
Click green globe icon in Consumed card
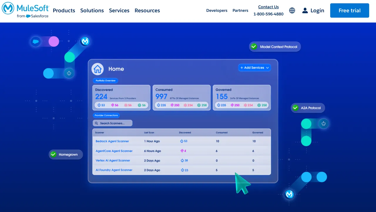pos(199,105)
